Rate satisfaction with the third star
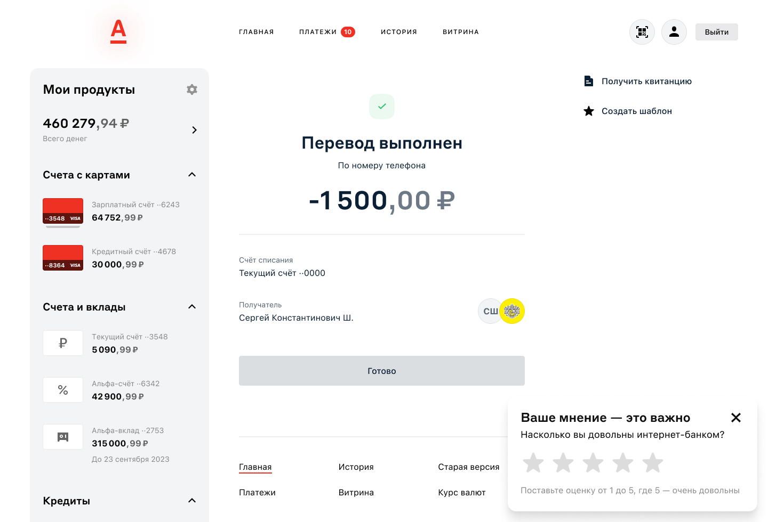The image size is (768, 522). [593, 463]
